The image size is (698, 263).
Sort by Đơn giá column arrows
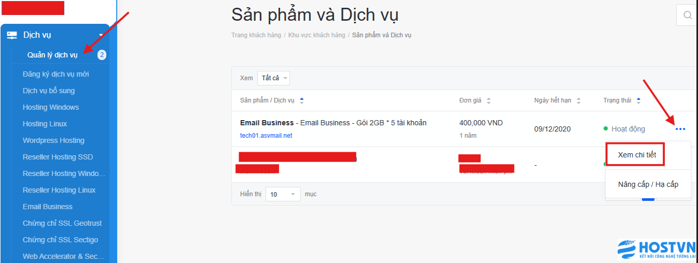pos(488,100)
